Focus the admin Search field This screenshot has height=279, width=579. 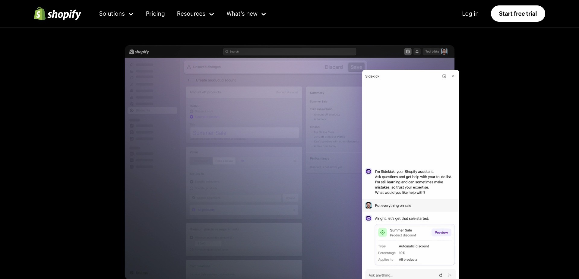tap(289, 52)
